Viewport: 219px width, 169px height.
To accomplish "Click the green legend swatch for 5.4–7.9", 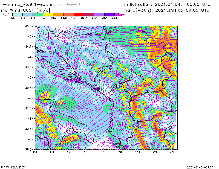I will (38, 14).
